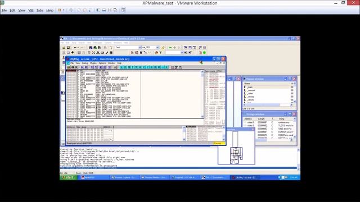Viewport: 360px width, 202px height.
Task: Select _strlen in IDA Names window
Action: pyautogui.click(x=250, y=94)
